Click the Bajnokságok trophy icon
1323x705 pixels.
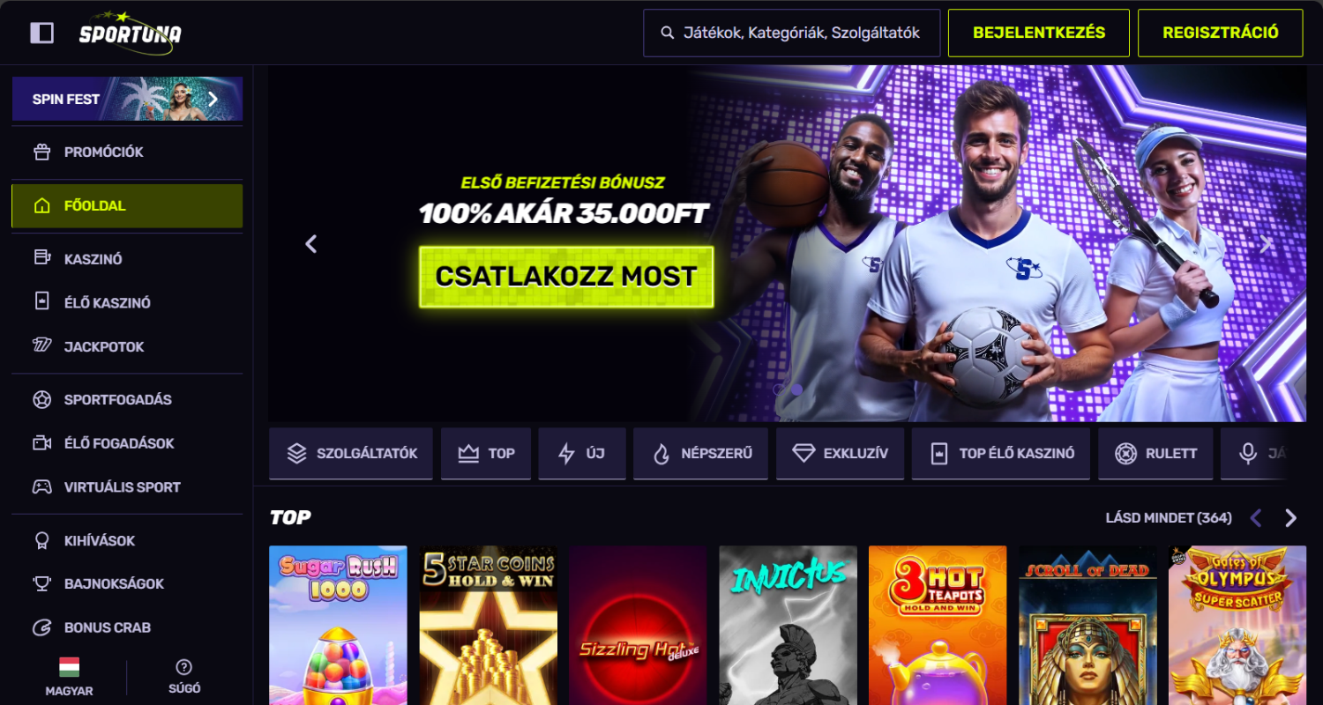coord(42,583)
